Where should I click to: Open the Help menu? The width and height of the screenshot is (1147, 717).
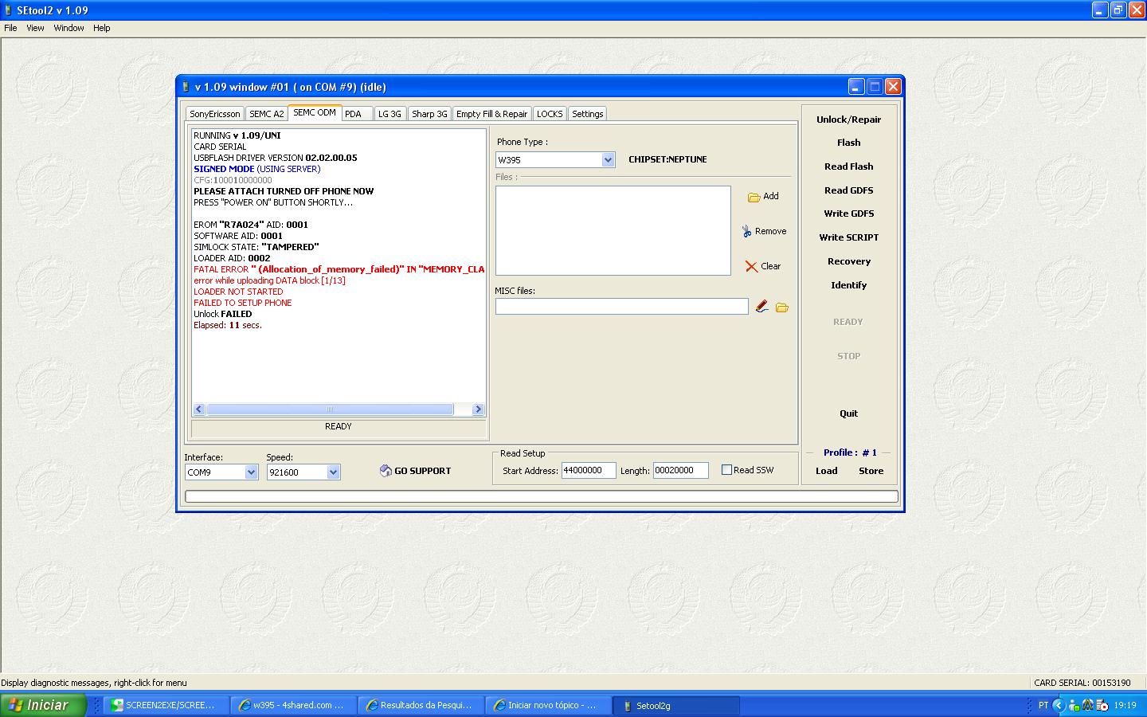pyautogui.click(x=101, y=28)
